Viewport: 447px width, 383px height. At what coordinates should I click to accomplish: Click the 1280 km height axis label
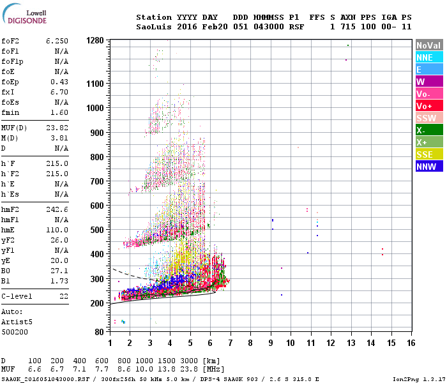95,40
